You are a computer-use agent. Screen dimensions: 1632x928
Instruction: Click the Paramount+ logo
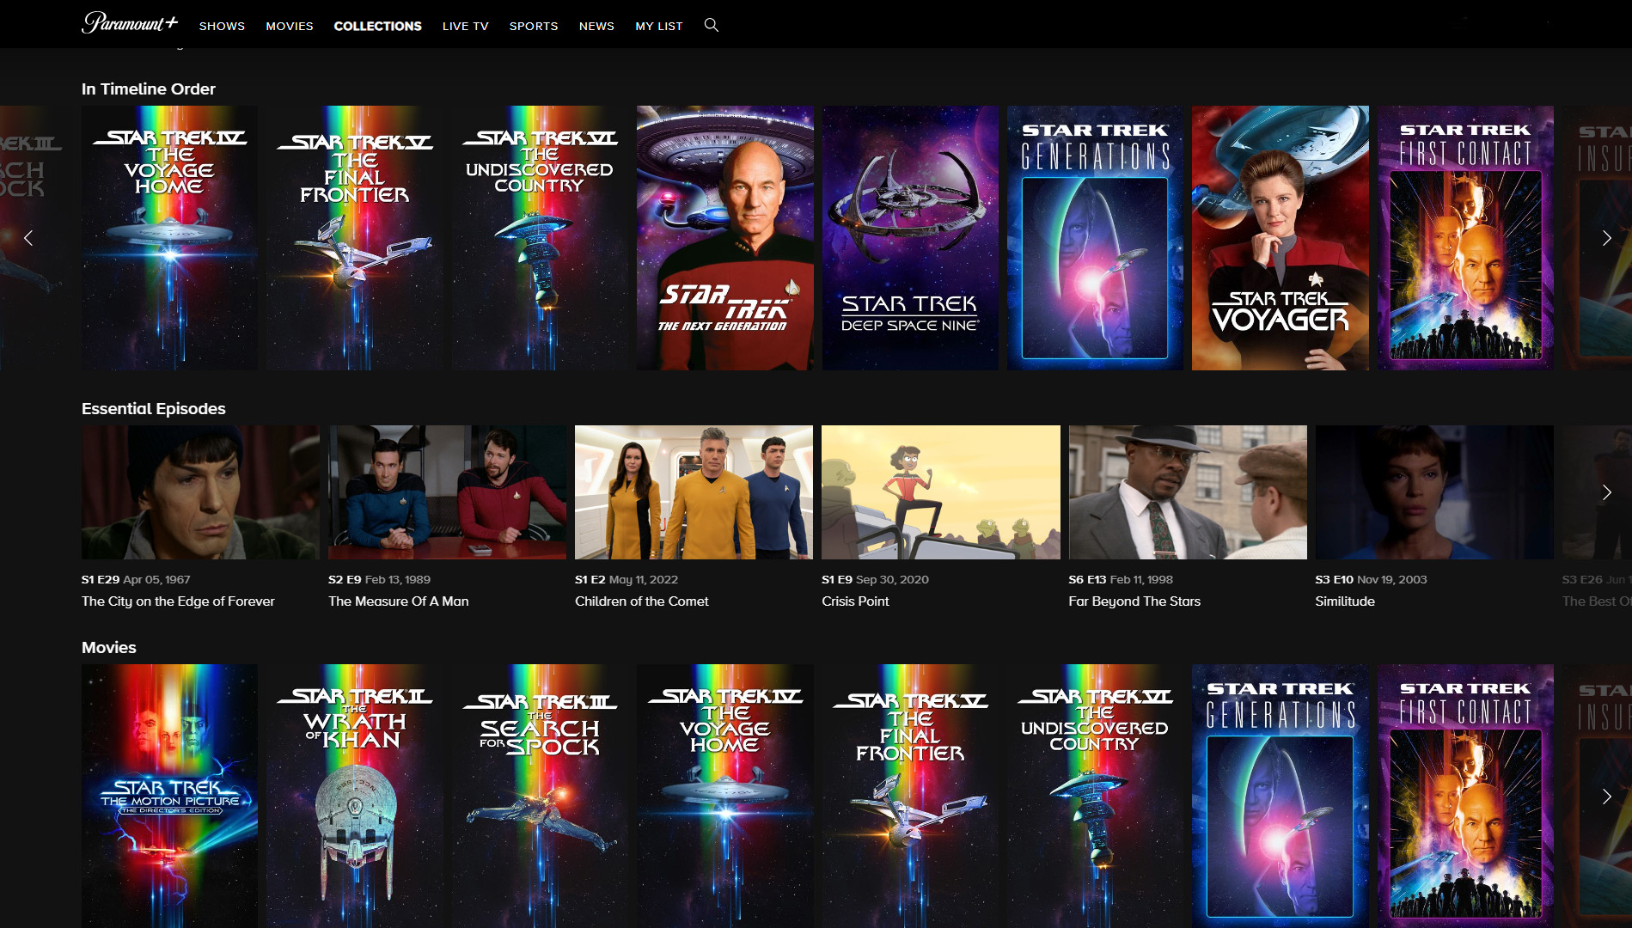click(x=130, y=24)
